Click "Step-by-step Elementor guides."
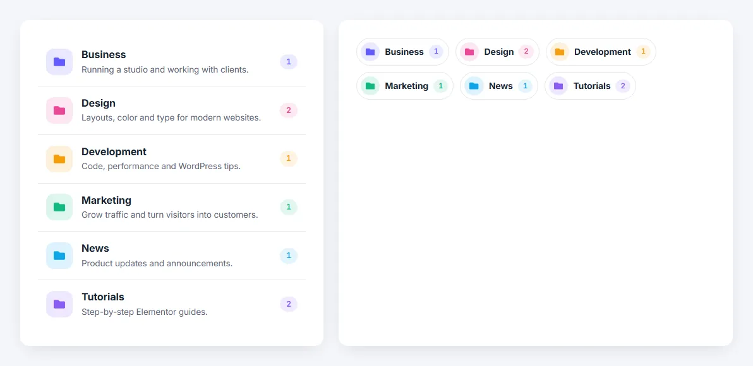This screenshot has height=366, width=753. point(145,312)
